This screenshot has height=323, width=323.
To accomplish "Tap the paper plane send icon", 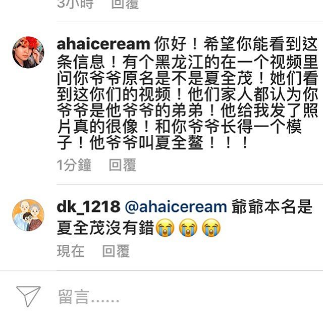I will [28, 296].
